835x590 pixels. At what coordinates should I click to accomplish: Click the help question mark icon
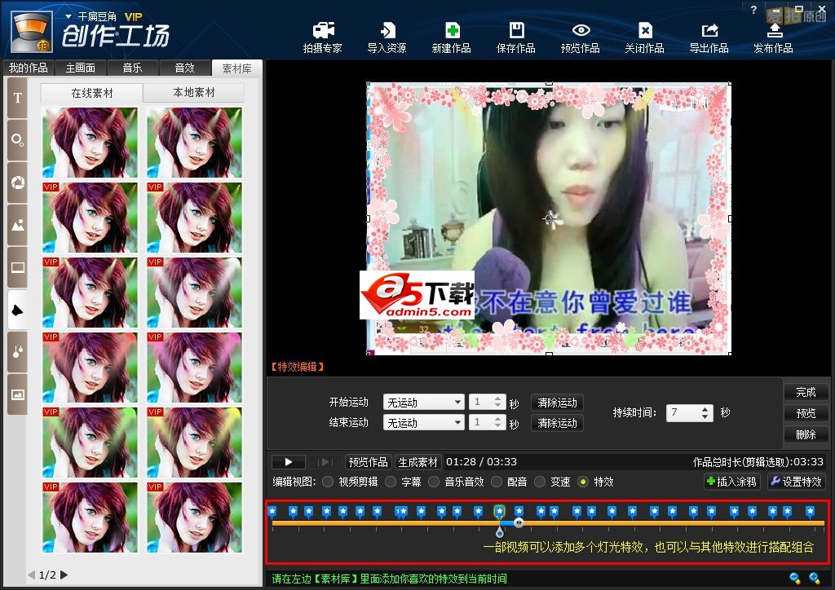click(x=753, y=10)
